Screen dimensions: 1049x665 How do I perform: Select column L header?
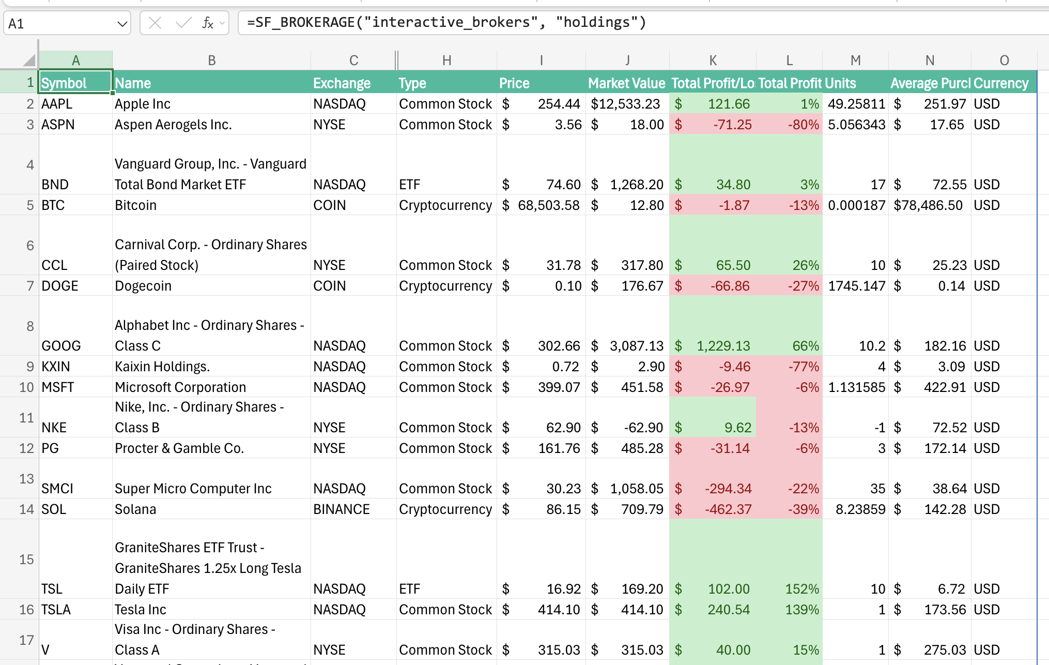point(790,61)
